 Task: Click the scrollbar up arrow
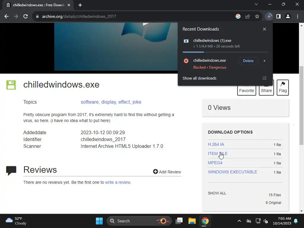point(301,26)
